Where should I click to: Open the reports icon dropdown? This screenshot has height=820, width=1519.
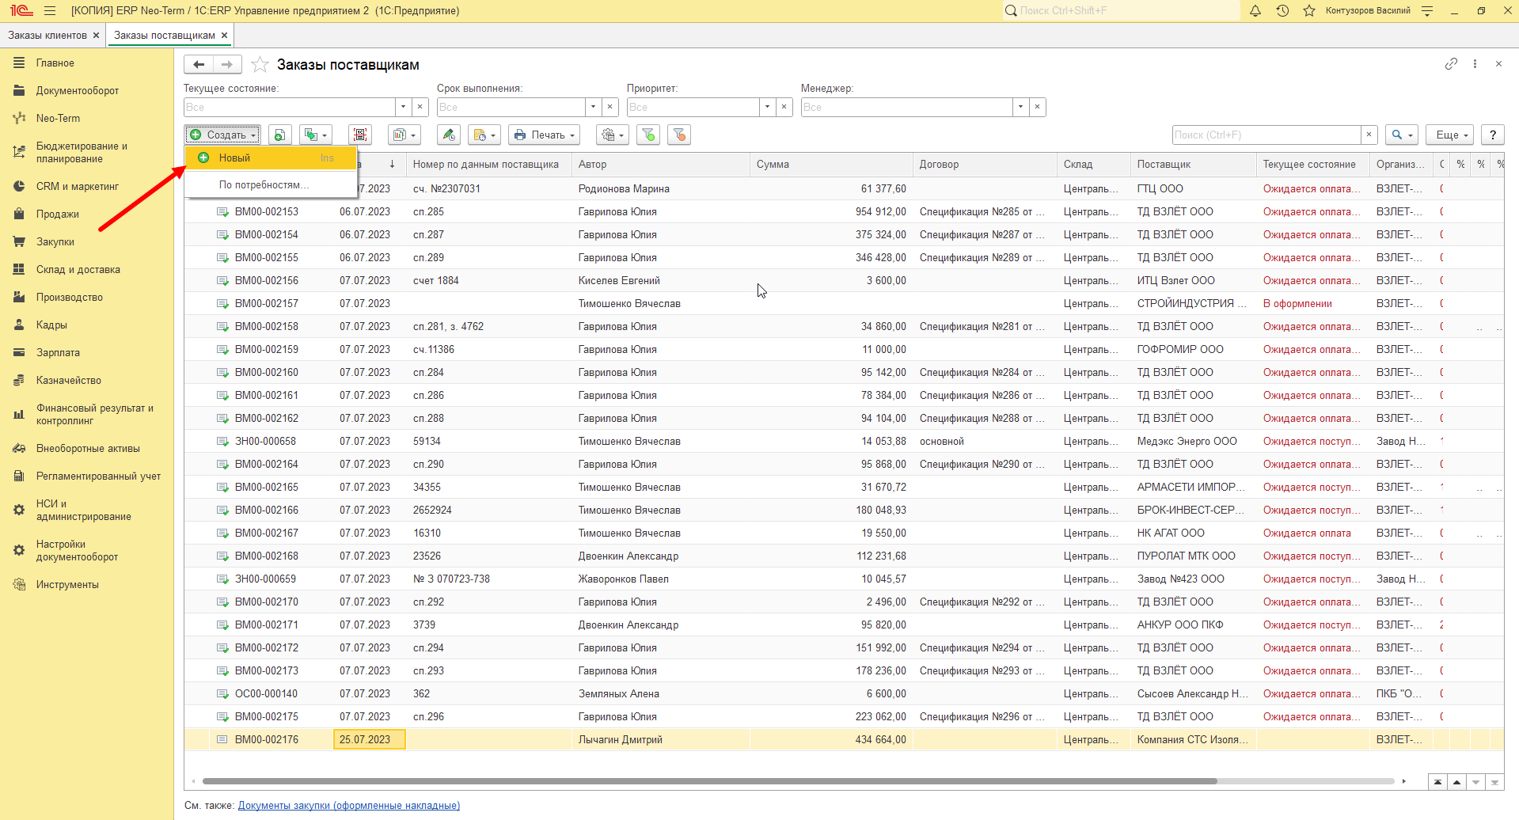point(404,135)
